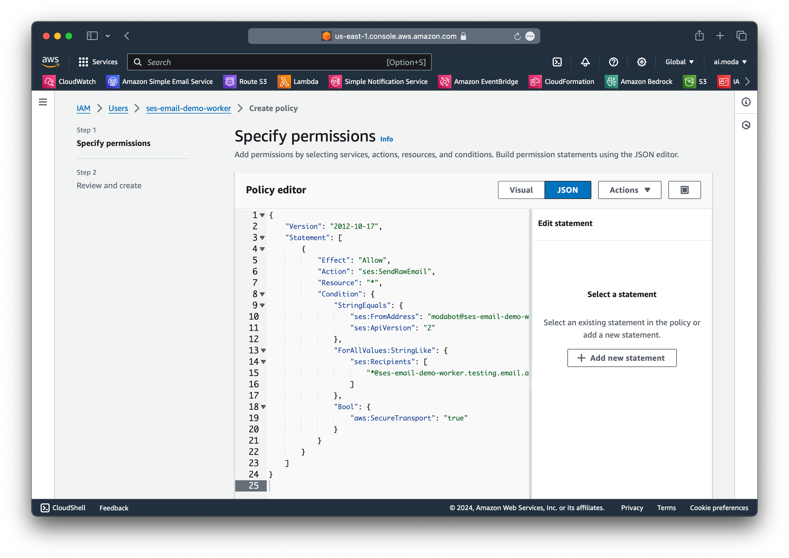Screen dimensions: 789x558
Task: Open the help question mark icon
Action: [613, 62]
